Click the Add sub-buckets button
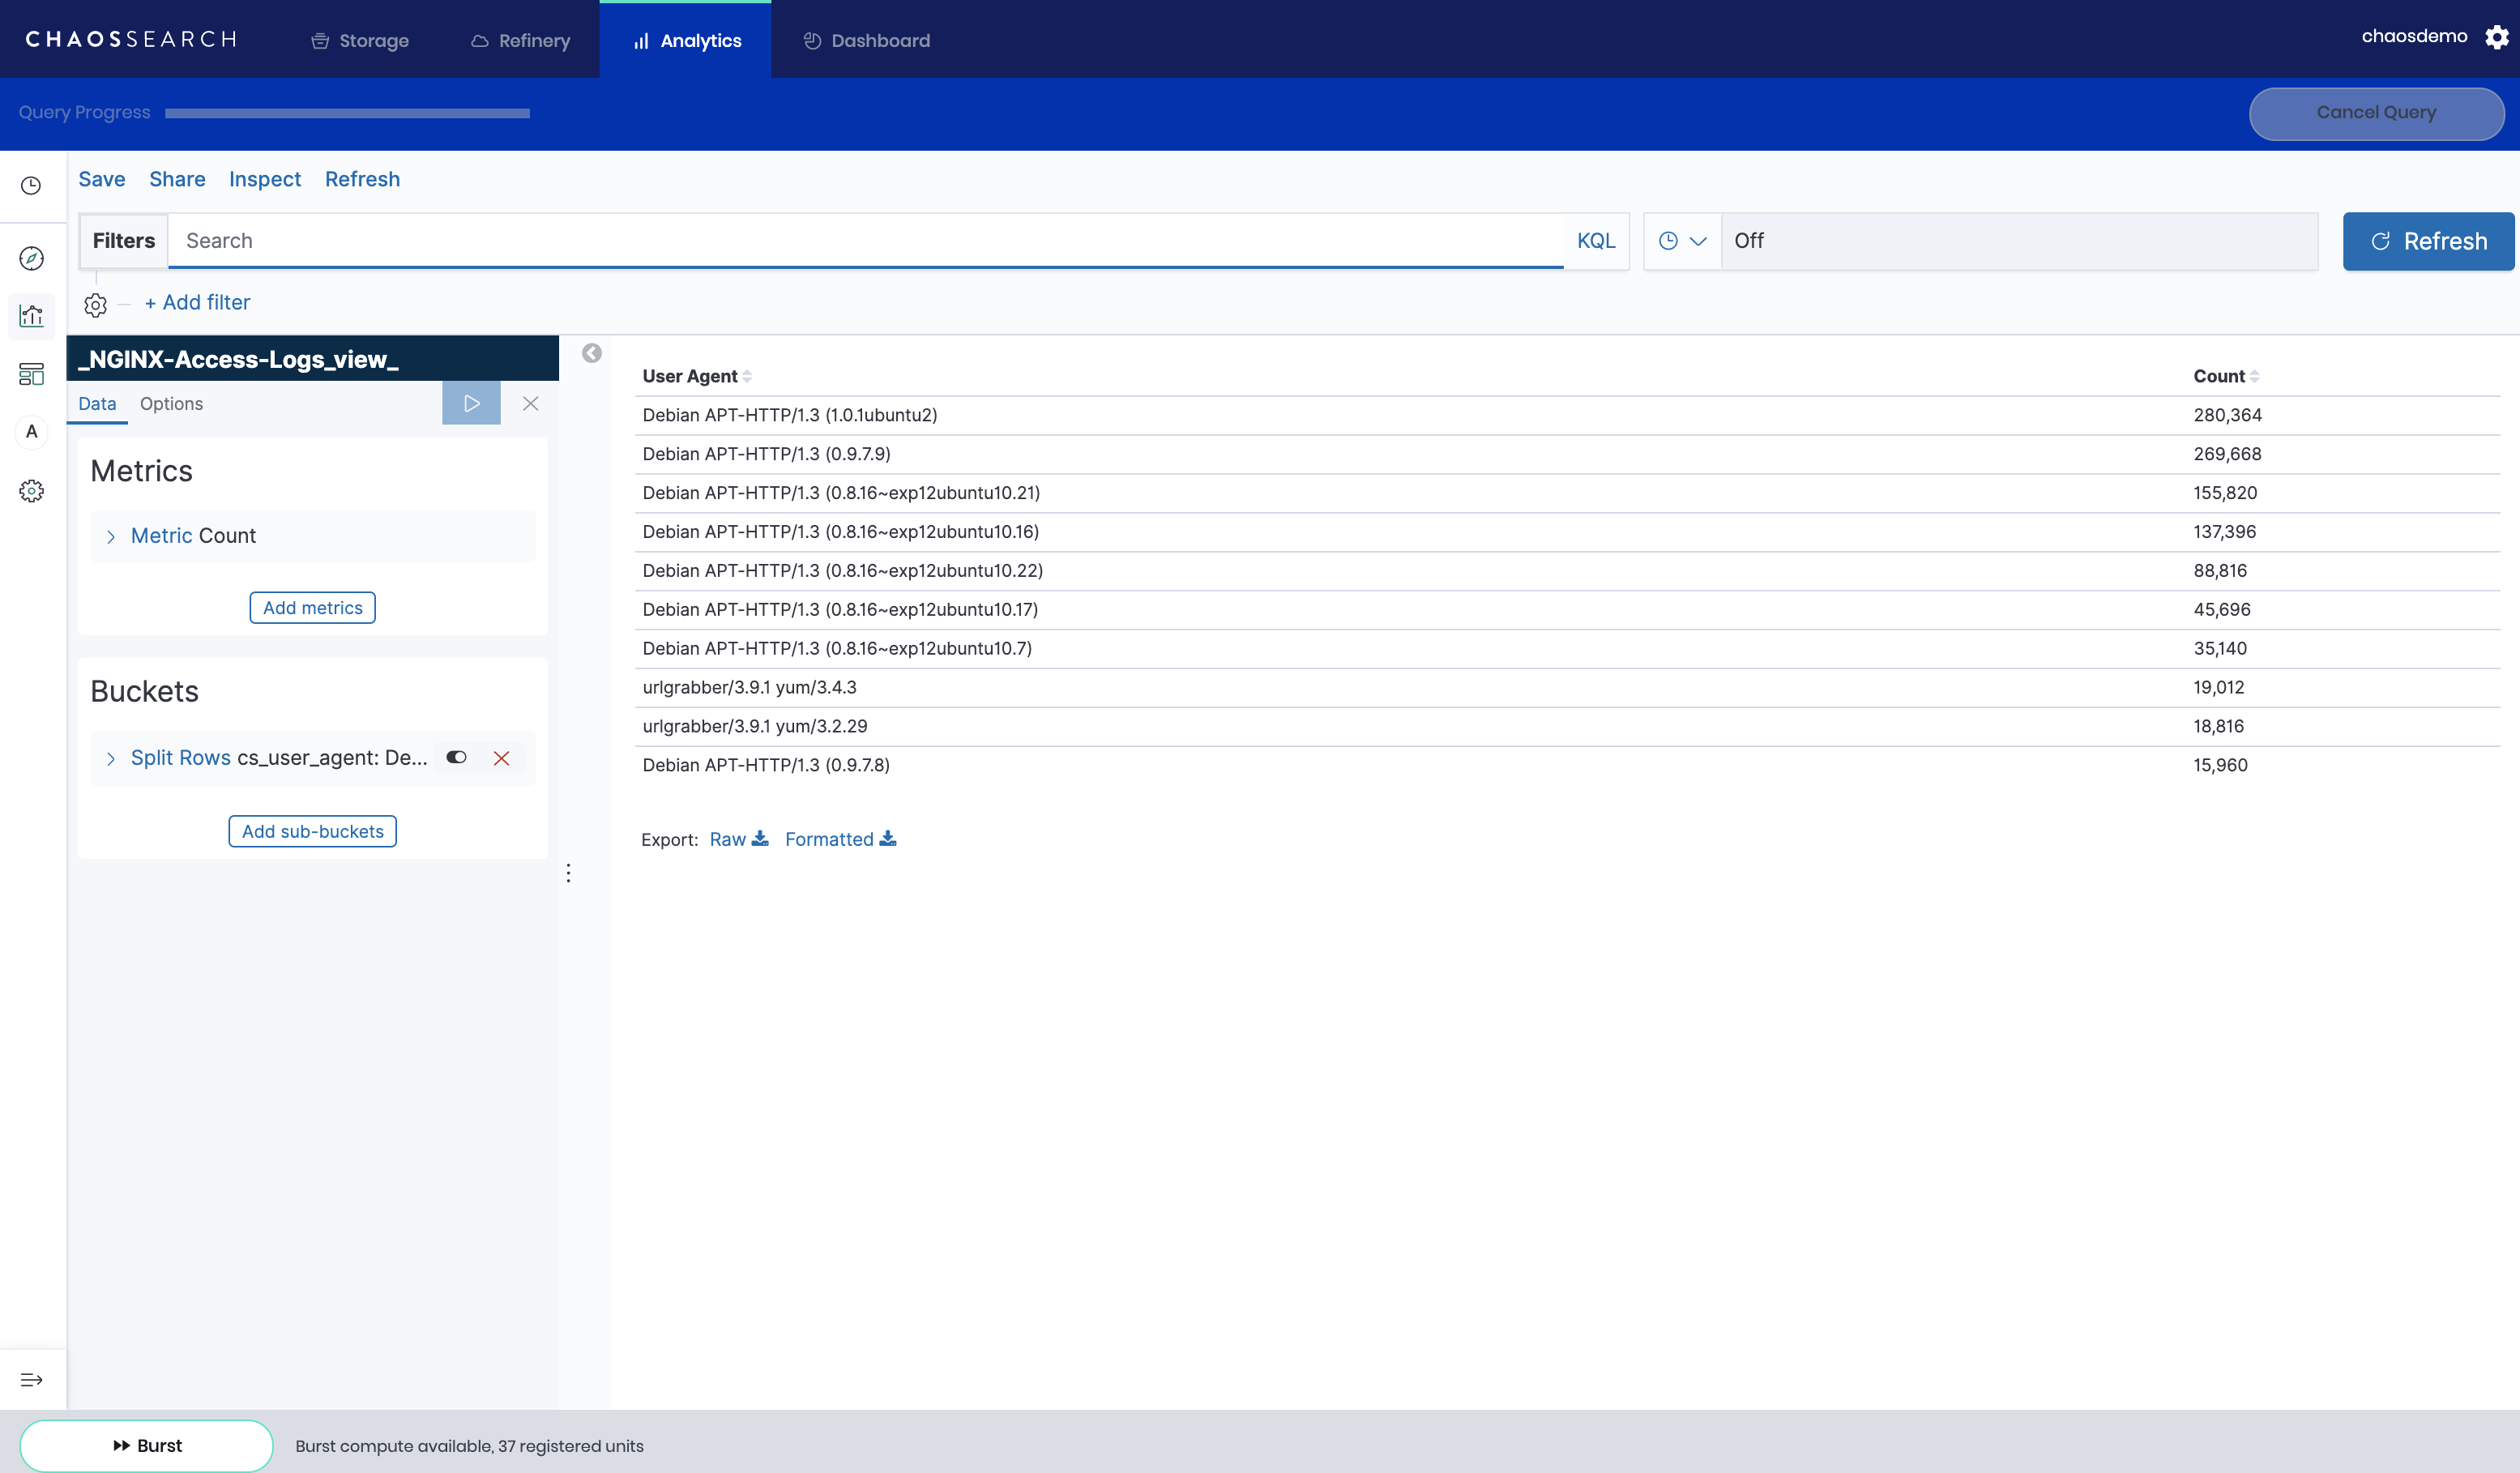Image resolution: width=2520 pixels, height=1473 pixels. click(x=312, y=831)
